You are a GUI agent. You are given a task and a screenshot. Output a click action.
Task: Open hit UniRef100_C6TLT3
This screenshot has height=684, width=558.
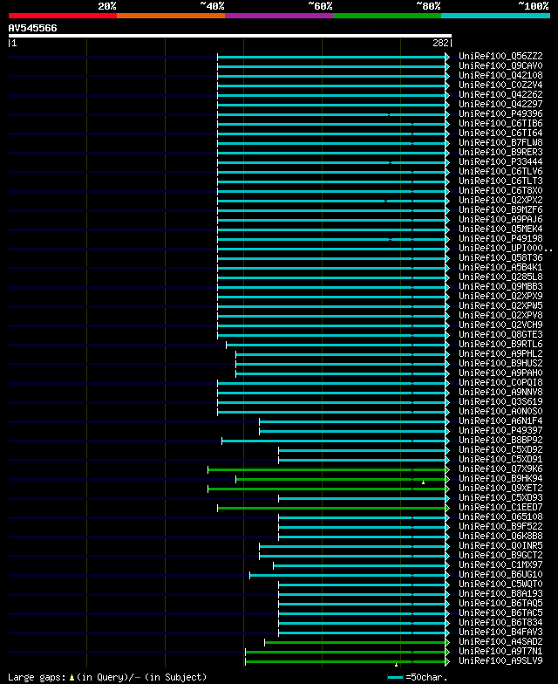[x=500, y=181]
